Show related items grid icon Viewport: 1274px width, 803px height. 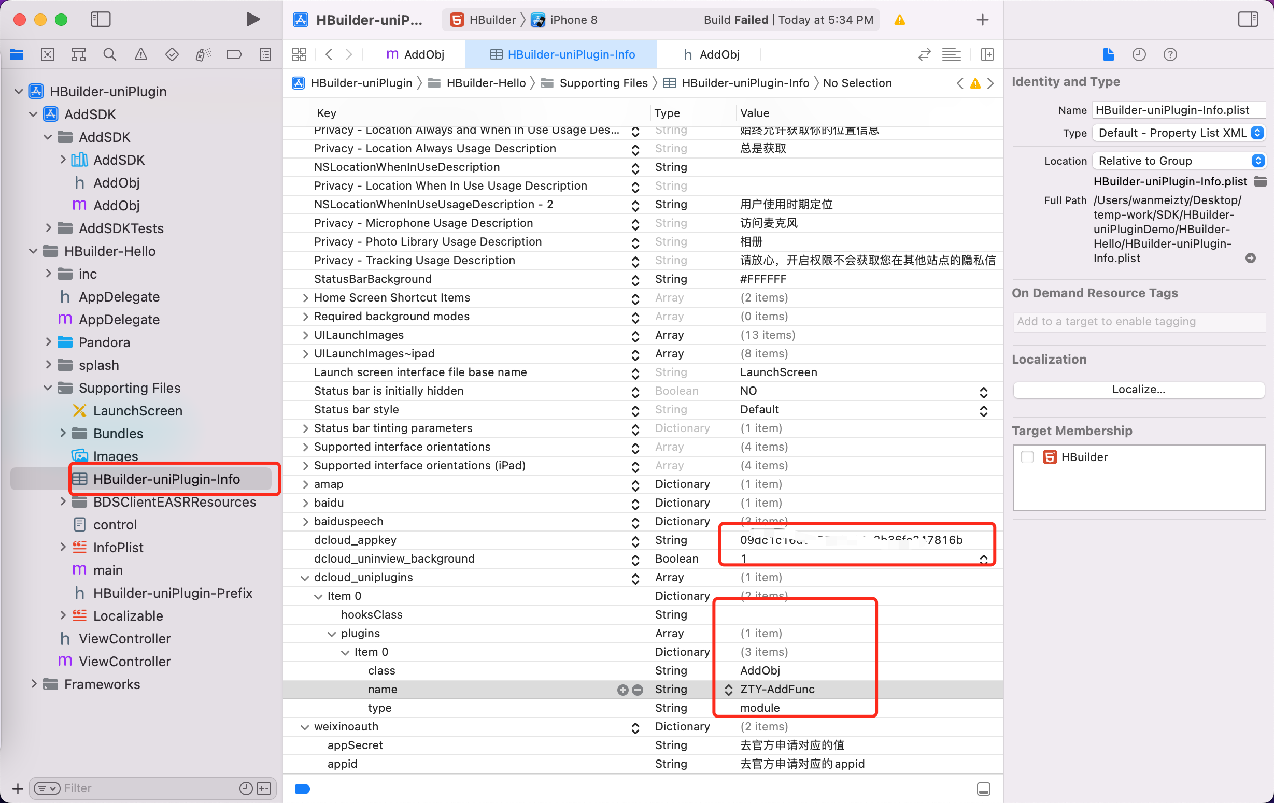[x=299, y=54]
